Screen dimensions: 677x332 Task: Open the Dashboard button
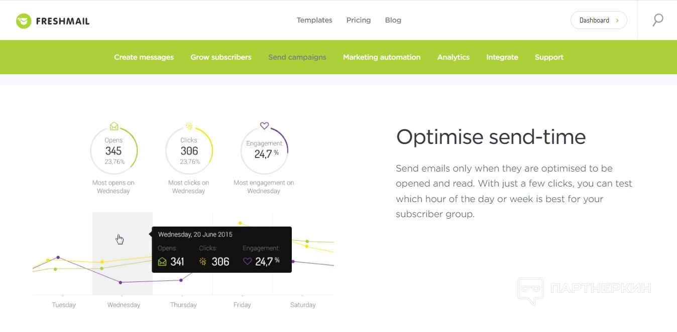click(x=598, y=20)
